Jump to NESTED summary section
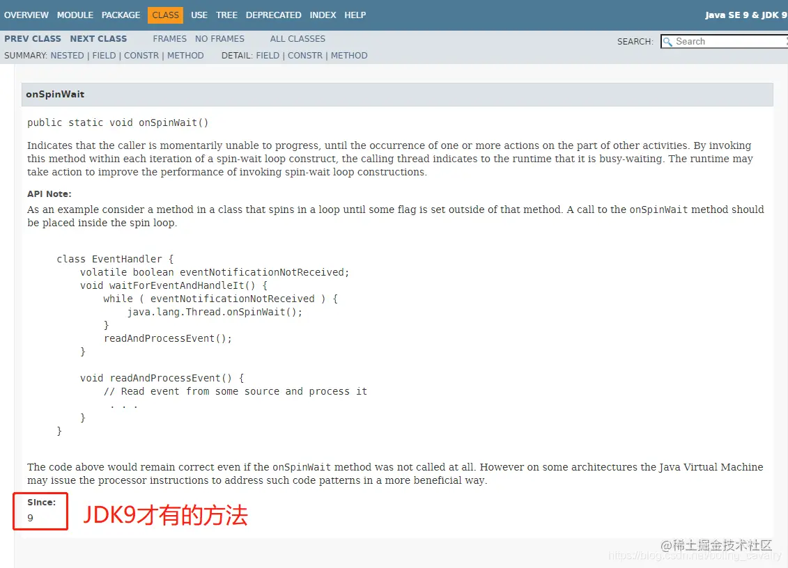 (68, 56)
